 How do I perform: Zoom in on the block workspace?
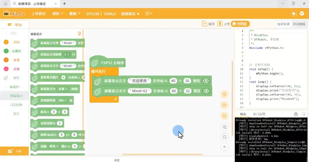[x=224, y=127]
